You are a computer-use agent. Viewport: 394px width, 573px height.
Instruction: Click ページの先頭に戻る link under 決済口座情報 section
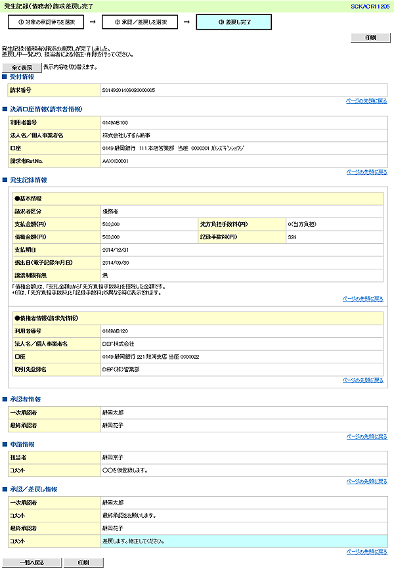[366, 172]
